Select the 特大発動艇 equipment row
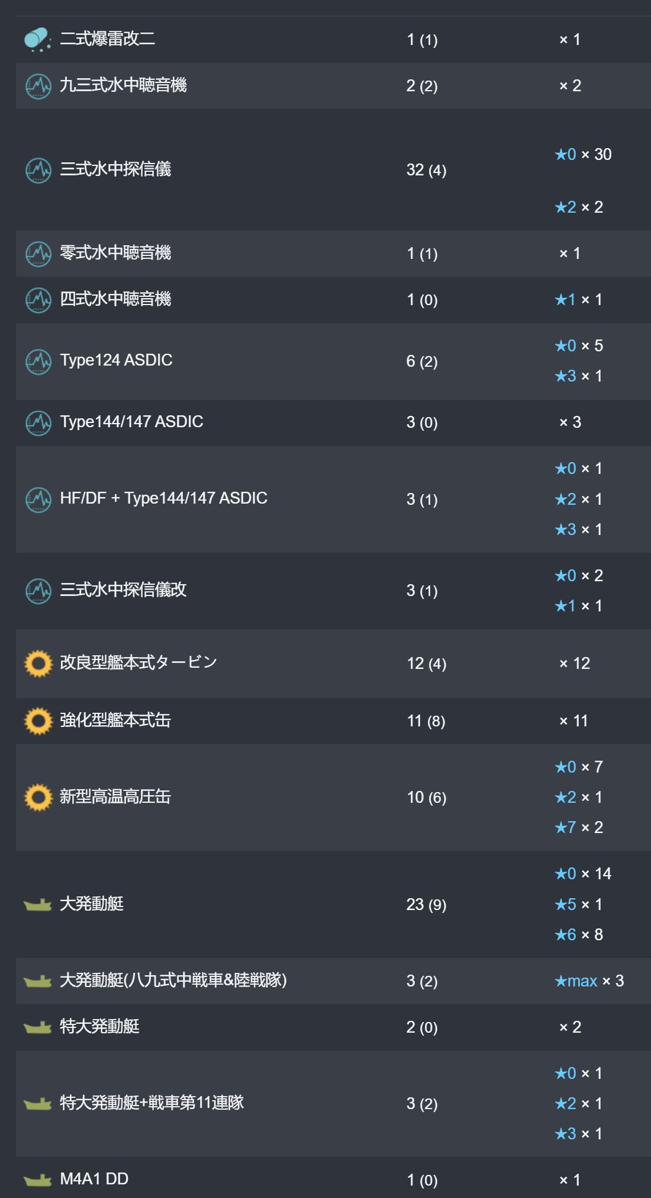The image size is (651, 1198). click(x=333, y=1027)
